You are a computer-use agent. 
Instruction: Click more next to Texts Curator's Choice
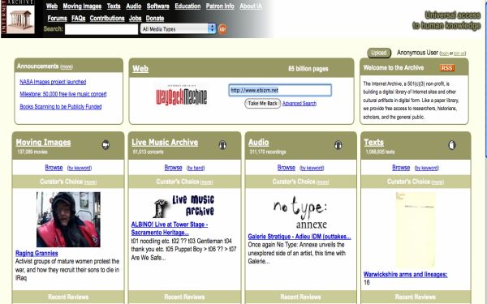pyautogui.click(x=437, y=182)
